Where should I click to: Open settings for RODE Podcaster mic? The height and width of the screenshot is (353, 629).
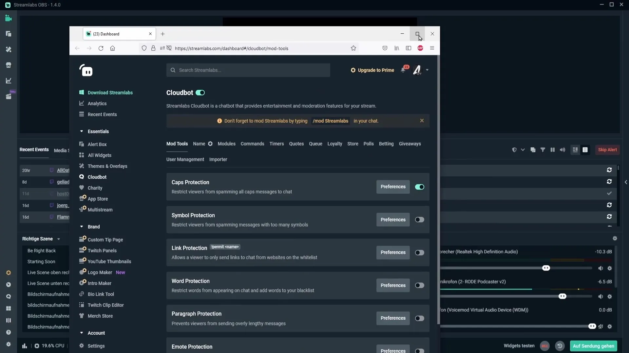pyautogui.click(x=610, y=296)
